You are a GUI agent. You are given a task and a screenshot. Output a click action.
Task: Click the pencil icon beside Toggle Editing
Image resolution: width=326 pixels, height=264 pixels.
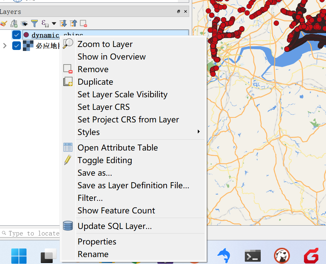(68, 160)
